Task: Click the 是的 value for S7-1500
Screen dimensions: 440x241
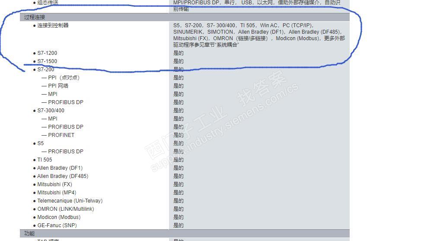Action: (178, 61)
